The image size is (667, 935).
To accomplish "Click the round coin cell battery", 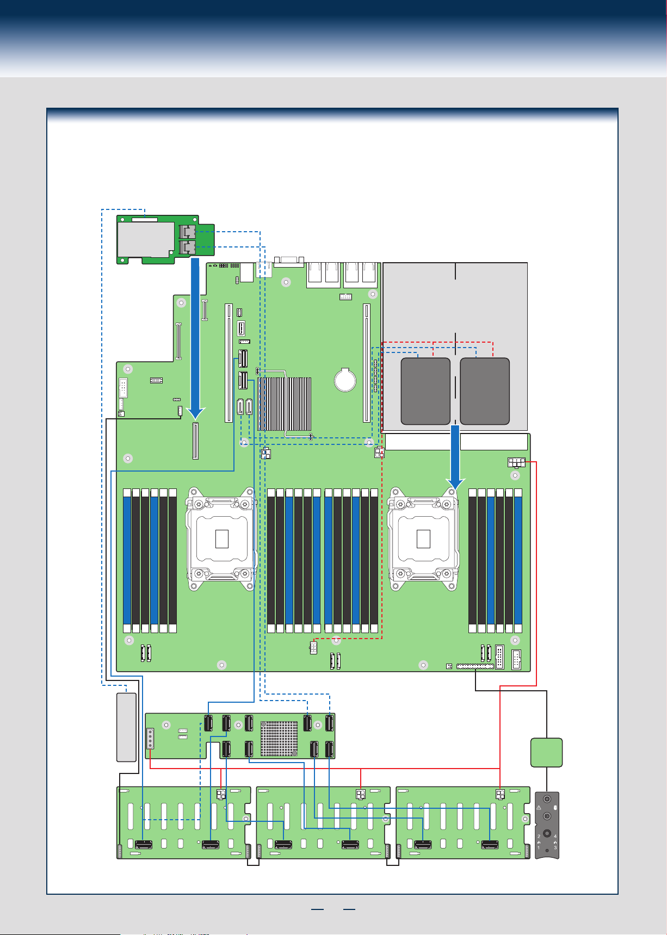I will [344, 379].
